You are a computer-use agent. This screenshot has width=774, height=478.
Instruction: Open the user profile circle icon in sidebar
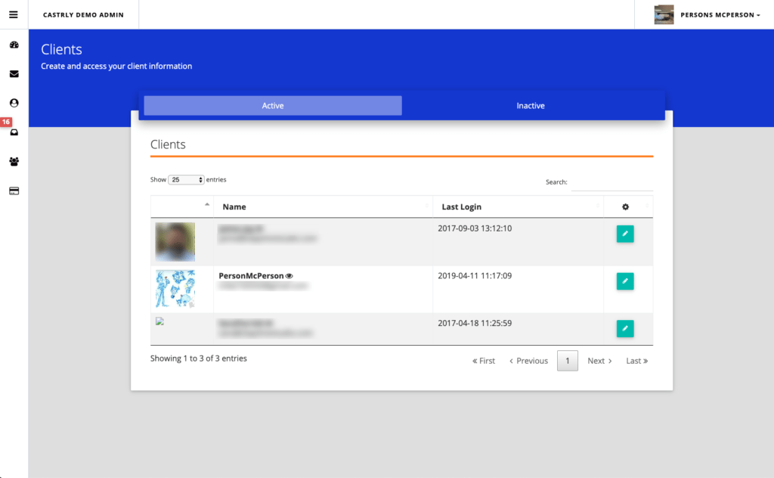click(x=14, y=103)
